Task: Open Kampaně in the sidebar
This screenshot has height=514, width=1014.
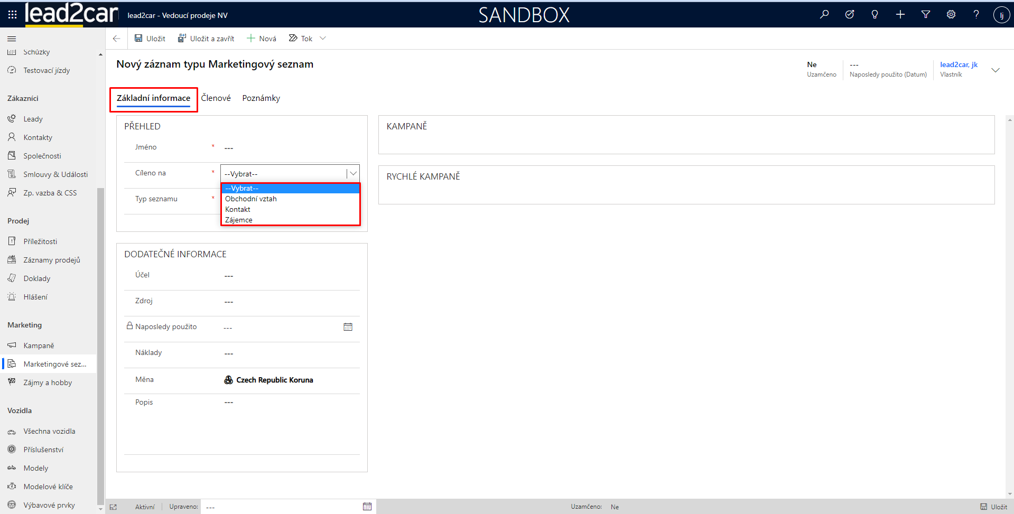Action: click(x=39, y=345)
